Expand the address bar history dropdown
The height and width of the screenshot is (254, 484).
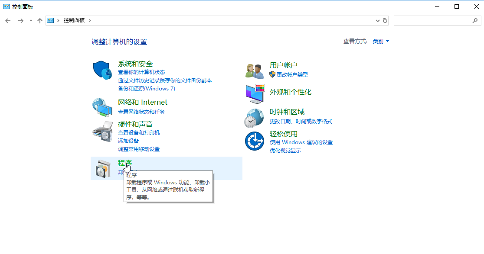point(377,21)
